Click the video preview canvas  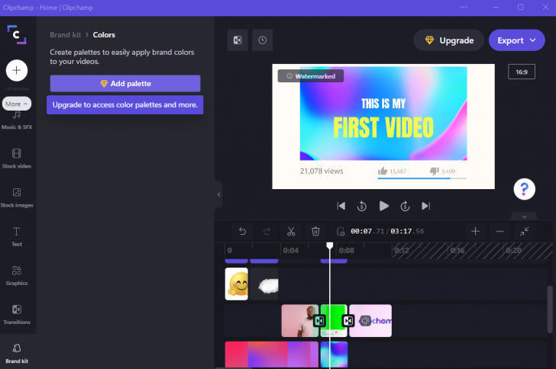383,127
